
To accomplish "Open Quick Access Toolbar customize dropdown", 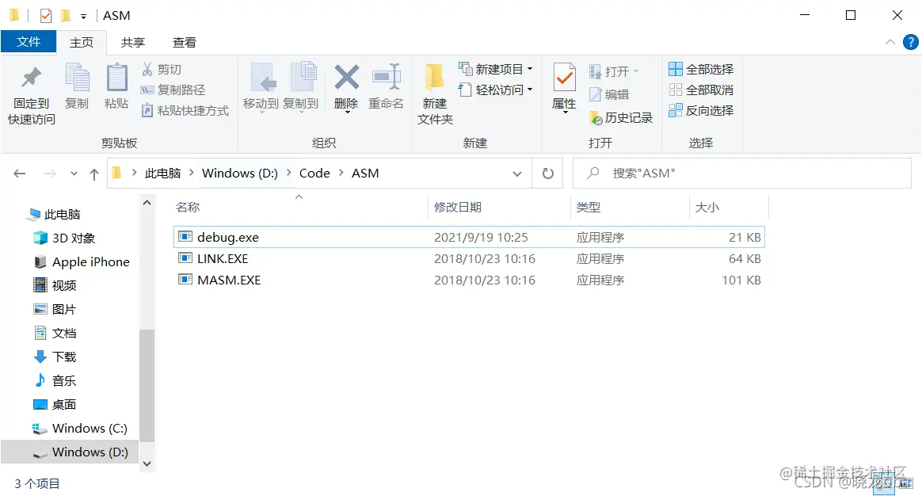I will tap(83, 17).
